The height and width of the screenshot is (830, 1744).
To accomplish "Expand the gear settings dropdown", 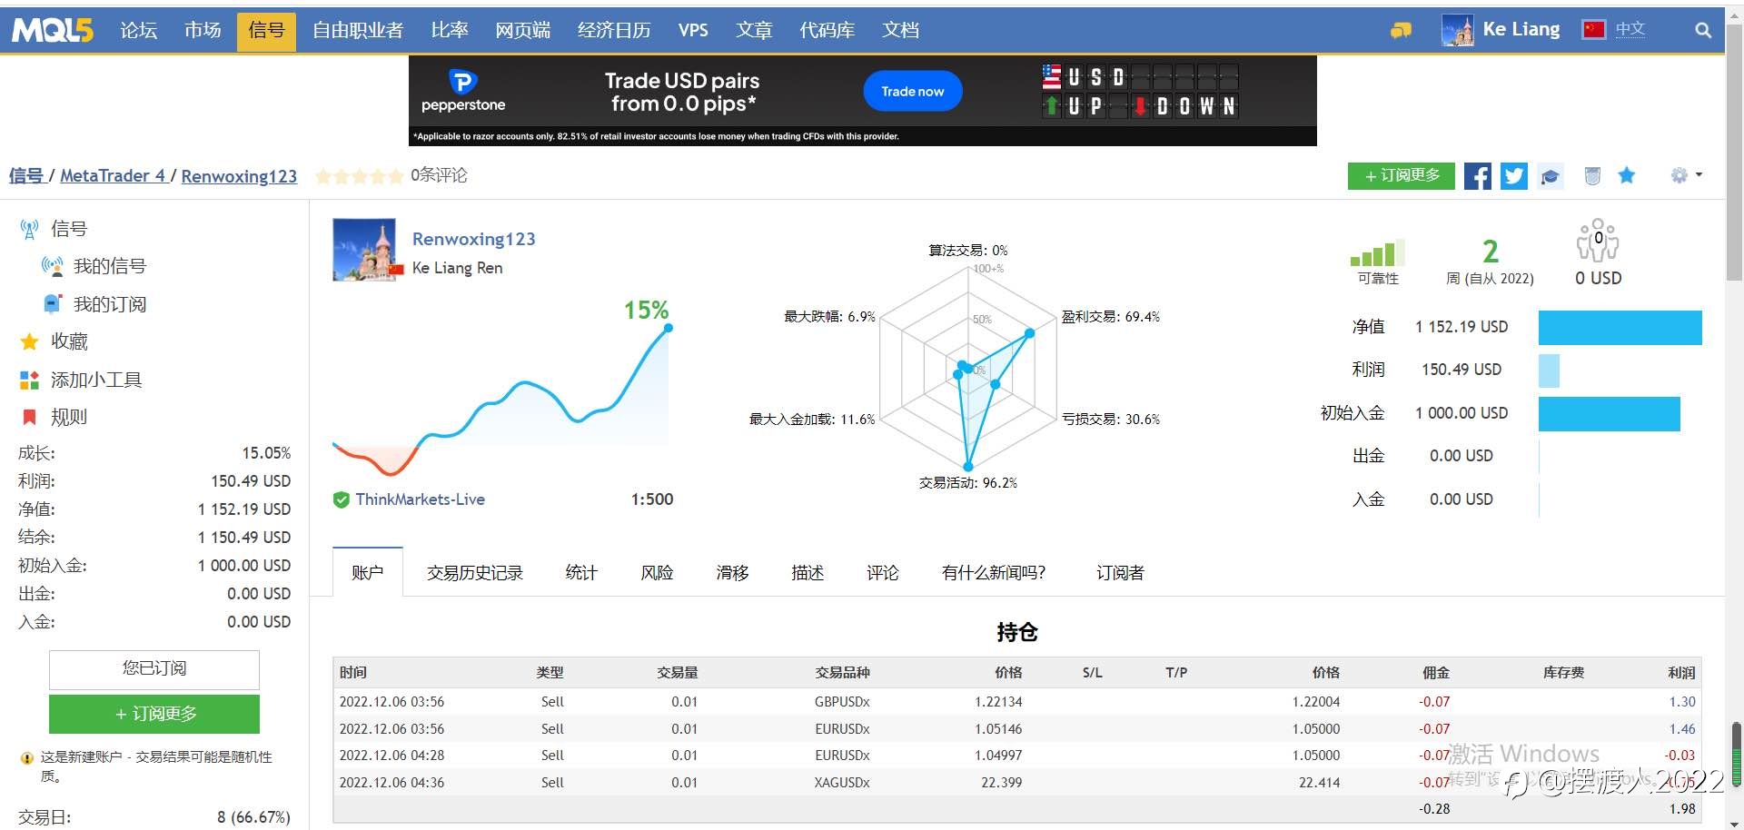I will point(1686,175).
